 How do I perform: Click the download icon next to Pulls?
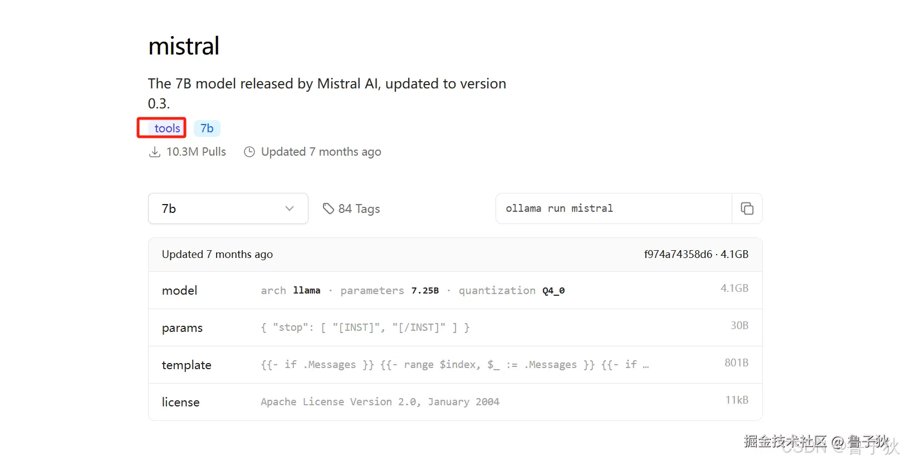coord(155,152)
